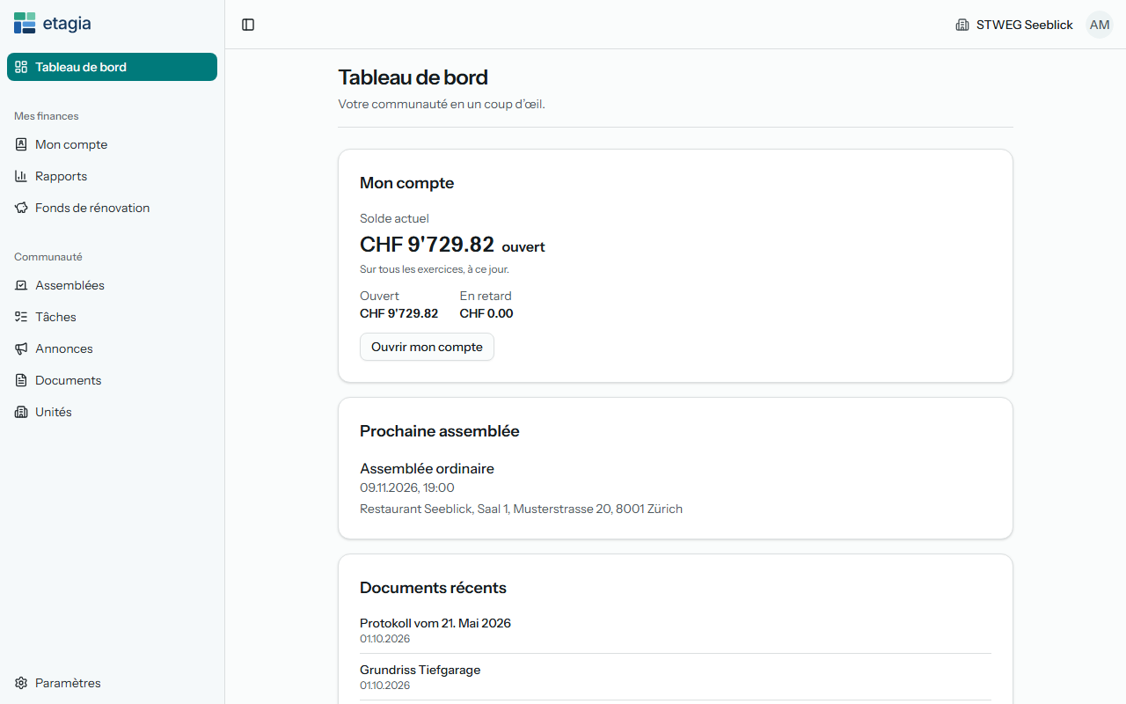This screenshot has width=1126, height=704.
Task: Click the Prochaine assemblée heading
Action: 440,431
